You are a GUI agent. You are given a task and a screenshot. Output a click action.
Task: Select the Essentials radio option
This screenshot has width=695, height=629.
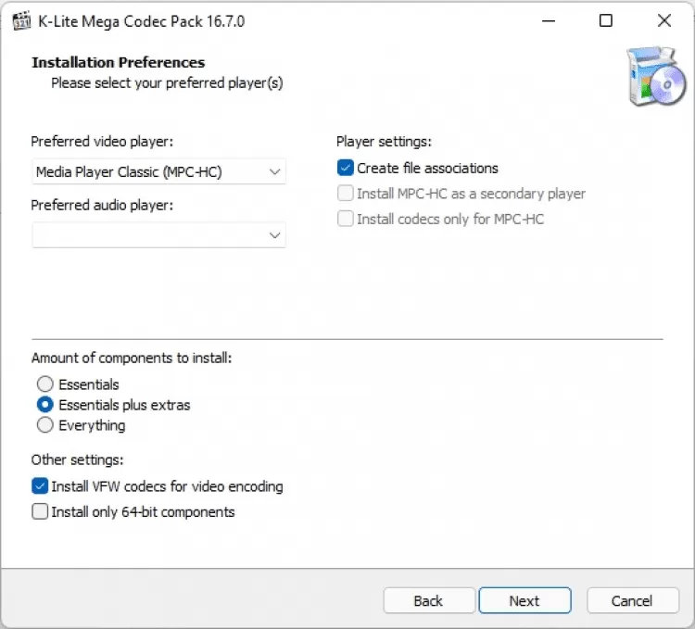pos(44,384)
